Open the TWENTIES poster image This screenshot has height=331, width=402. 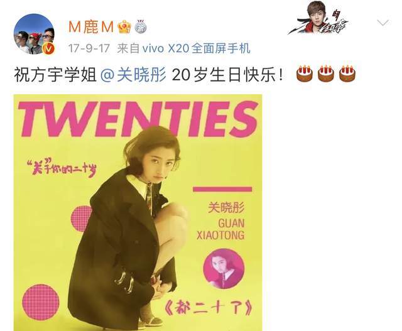pos(138,212)
